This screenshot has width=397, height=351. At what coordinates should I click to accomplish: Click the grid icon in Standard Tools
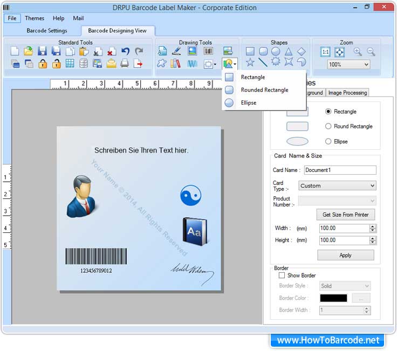tap(70, 63)
